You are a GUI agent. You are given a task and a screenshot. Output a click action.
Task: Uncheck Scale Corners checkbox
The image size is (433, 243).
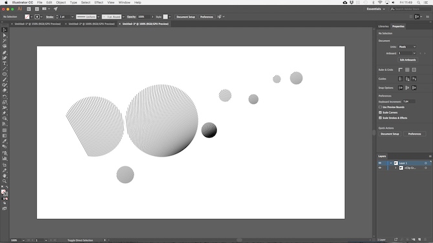380,112
